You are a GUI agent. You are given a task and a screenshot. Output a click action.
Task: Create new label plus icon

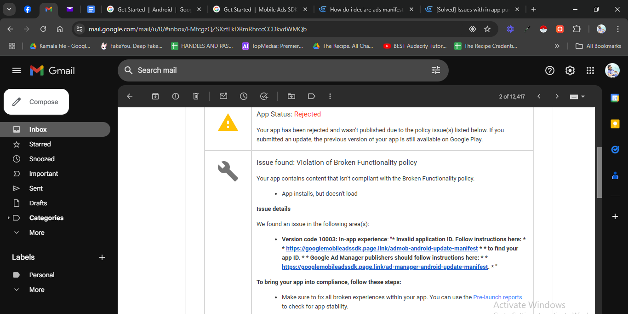tap(102, 257)
